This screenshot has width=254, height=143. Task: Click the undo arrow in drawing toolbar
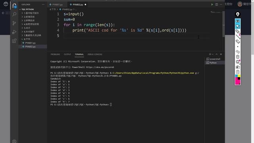(238, 52)
